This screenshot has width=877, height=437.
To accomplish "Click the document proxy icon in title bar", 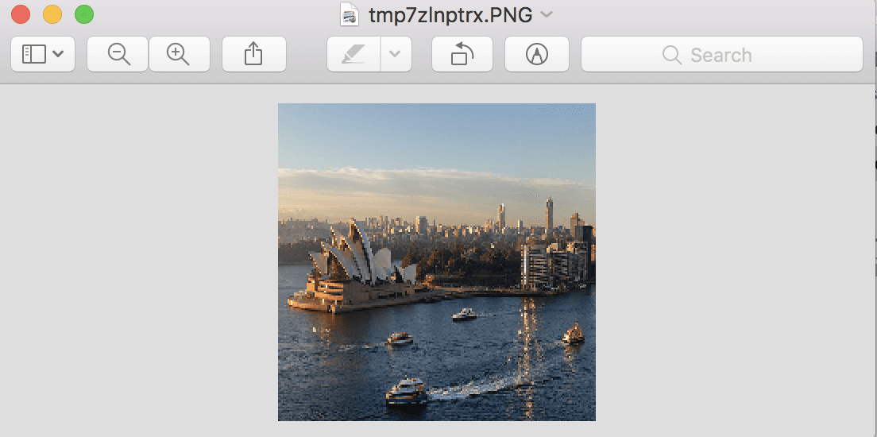I will coord(350,14).
